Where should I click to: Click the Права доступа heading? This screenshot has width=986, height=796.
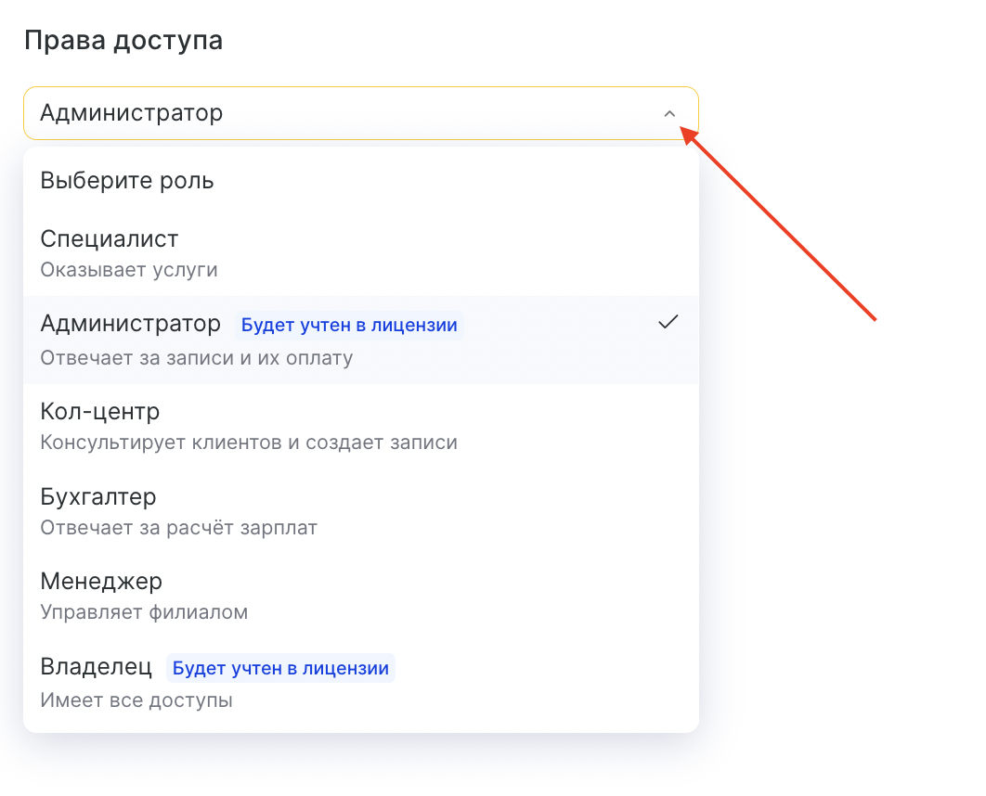coord(123,42)
